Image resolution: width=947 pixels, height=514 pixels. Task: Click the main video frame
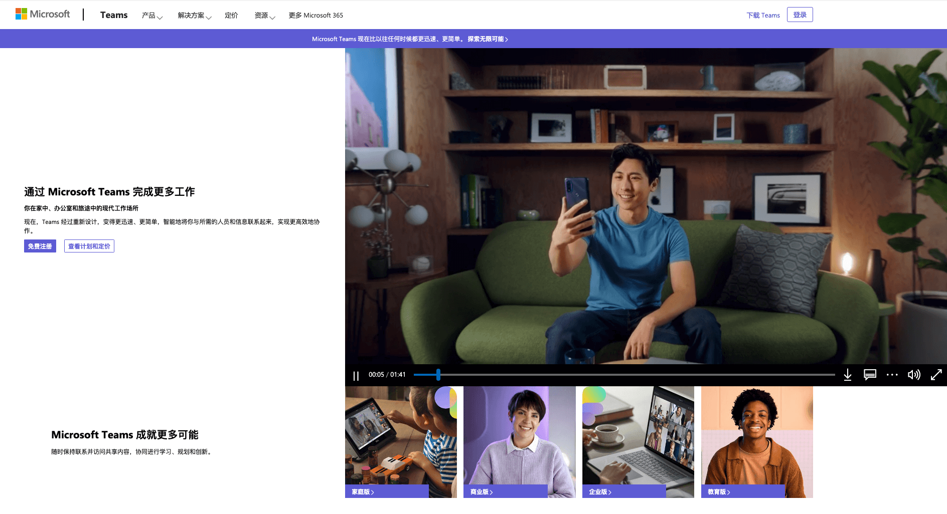click(x=646, y=206)
